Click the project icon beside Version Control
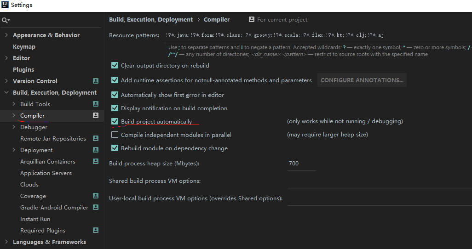The height and width of the screenshot is (249, 472). pos(96,81)
